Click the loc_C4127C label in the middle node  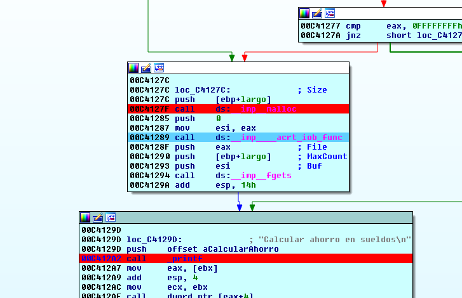tap(202, 90)
